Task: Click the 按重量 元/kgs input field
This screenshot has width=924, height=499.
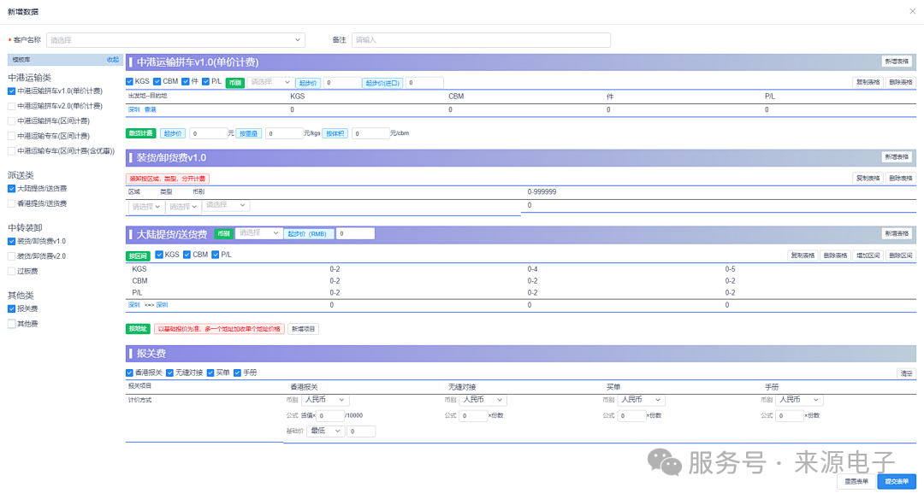Action: 284,133
